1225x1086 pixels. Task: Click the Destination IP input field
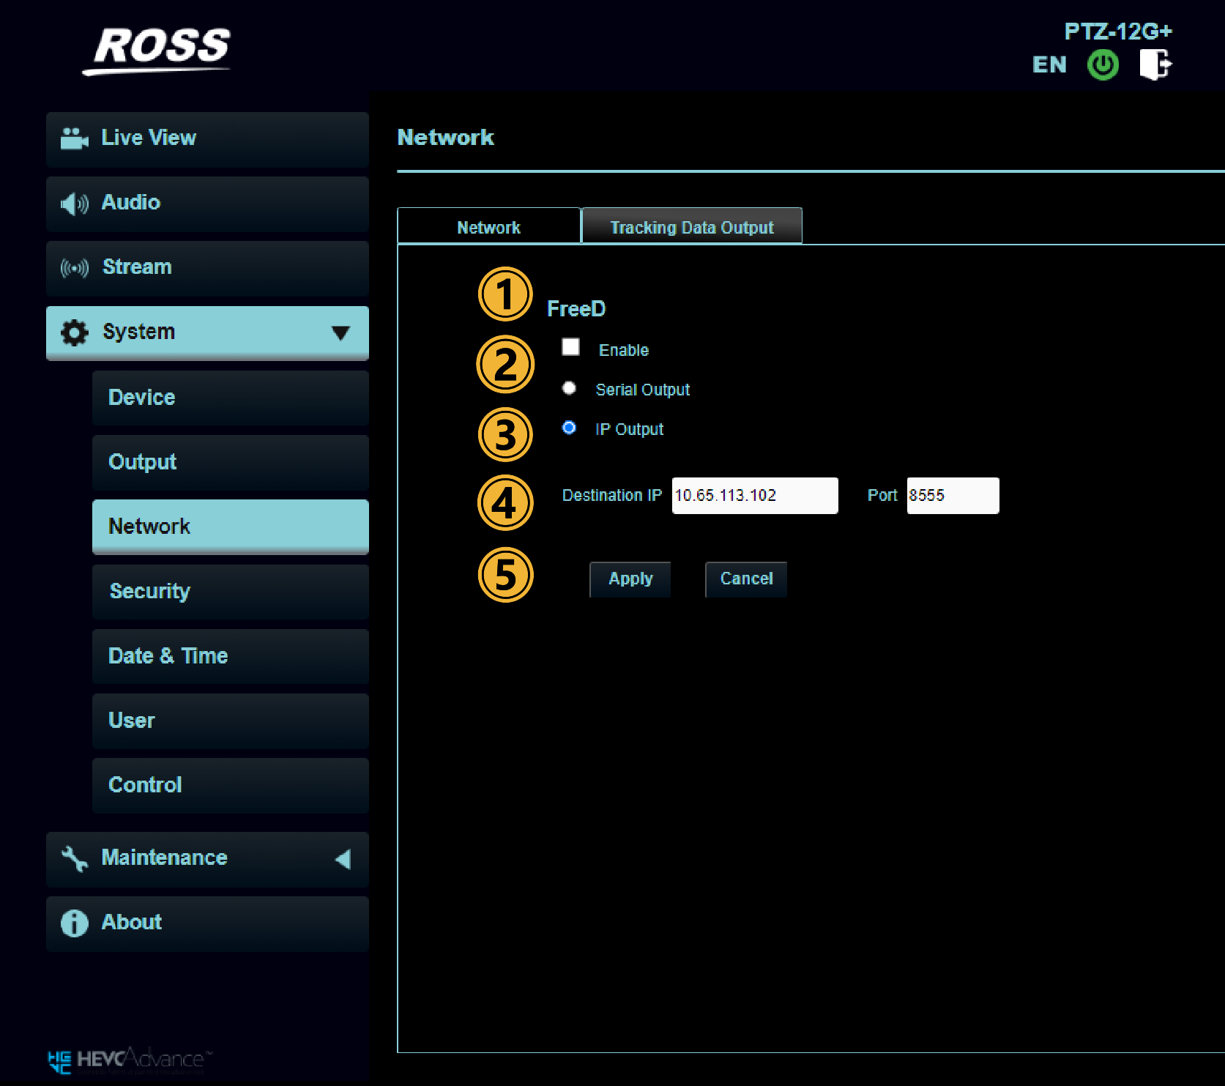coord(754,496)
